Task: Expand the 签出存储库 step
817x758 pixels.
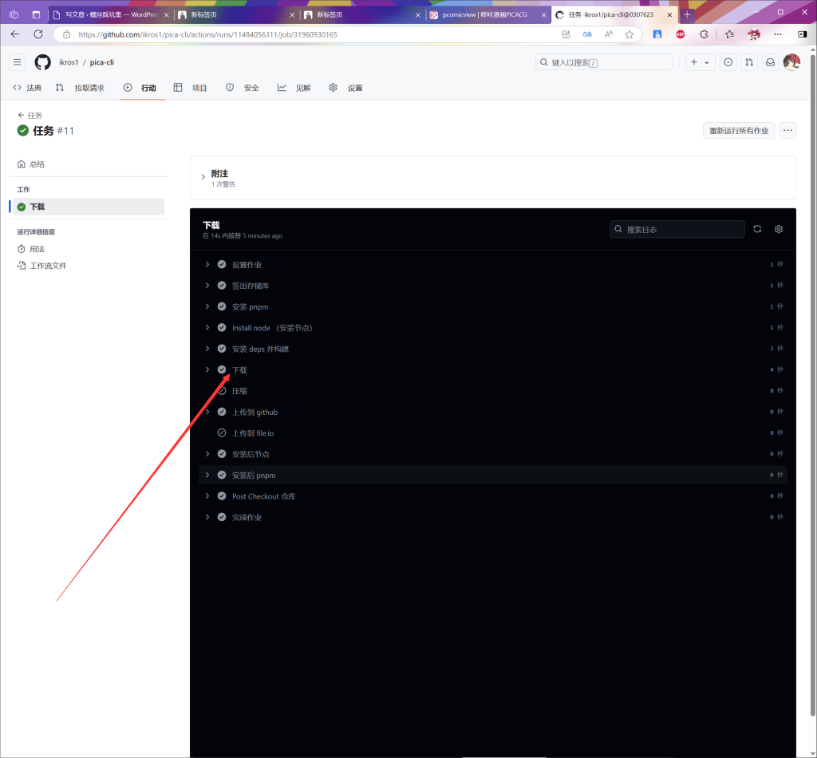Action: (207, 286)
